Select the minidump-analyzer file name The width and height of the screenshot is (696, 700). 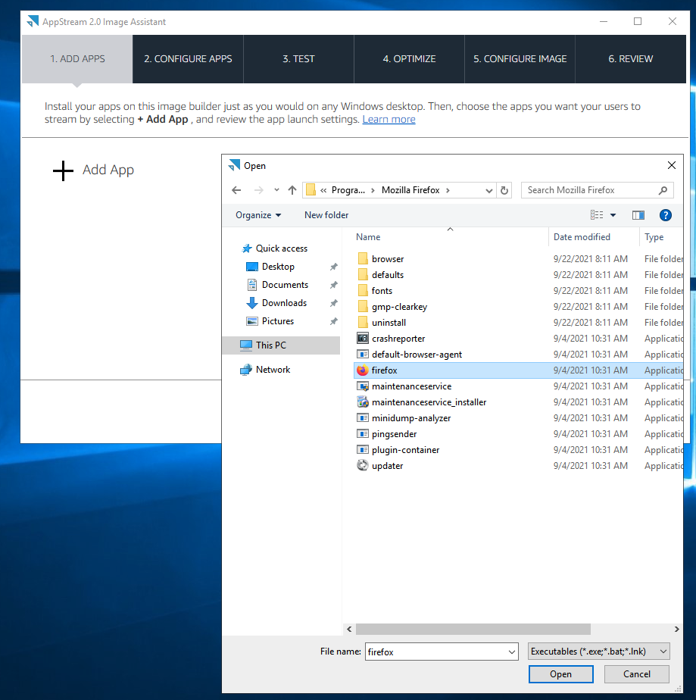[411, 418]
